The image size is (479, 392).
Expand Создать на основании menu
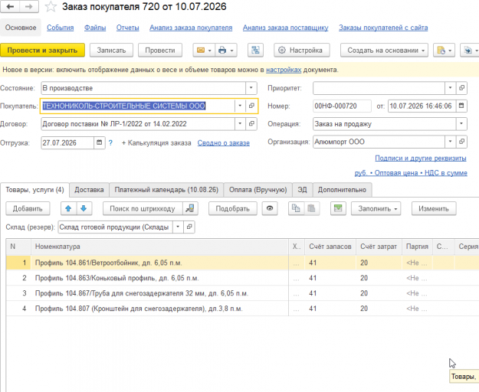384,51
